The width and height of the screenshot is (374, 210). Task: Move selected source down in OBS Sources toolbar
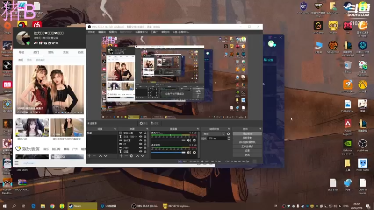[143, 156]
